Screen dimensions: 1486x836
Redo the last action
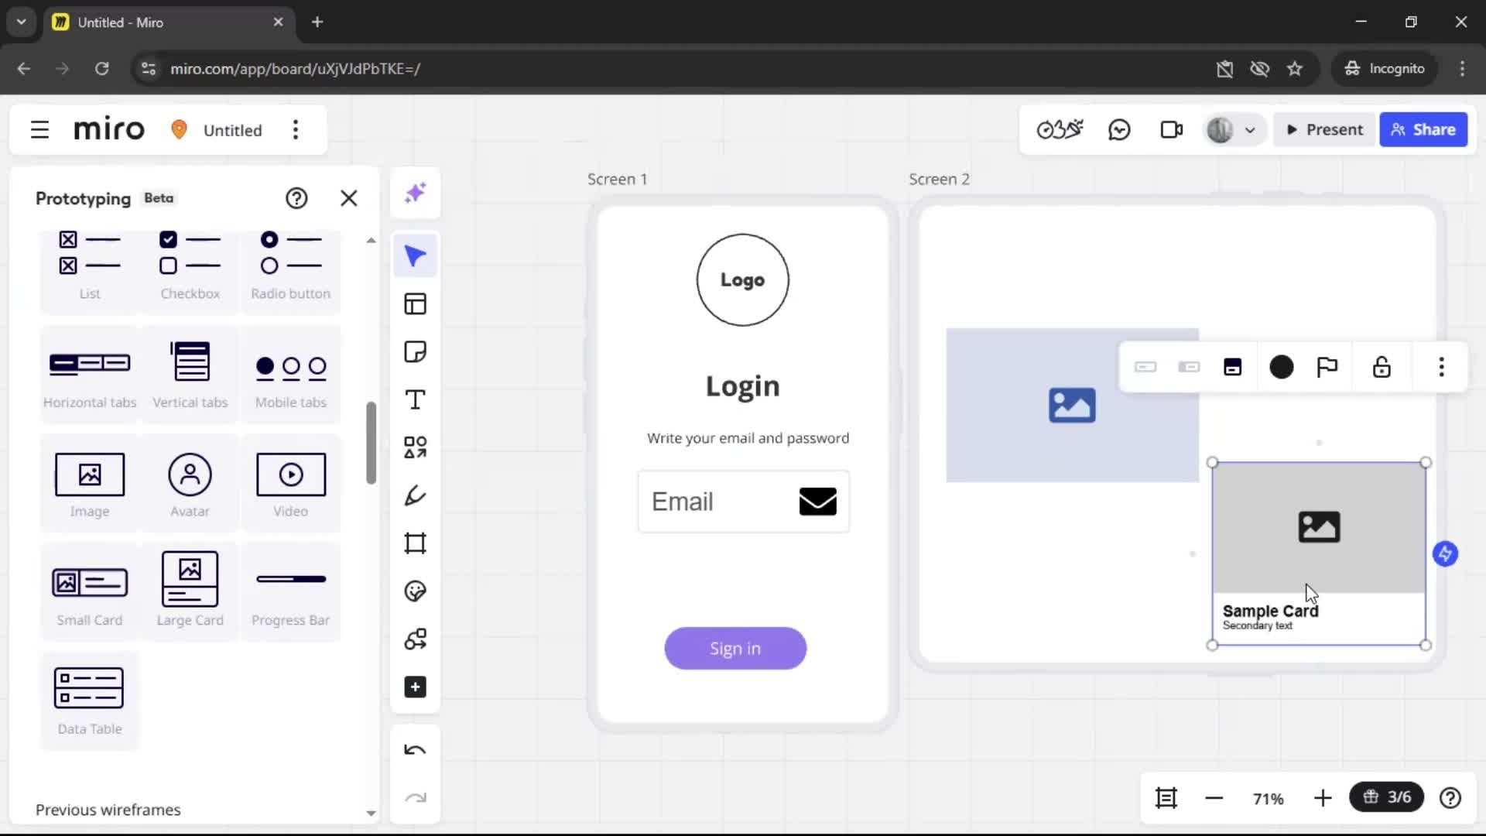pos(416,798)
